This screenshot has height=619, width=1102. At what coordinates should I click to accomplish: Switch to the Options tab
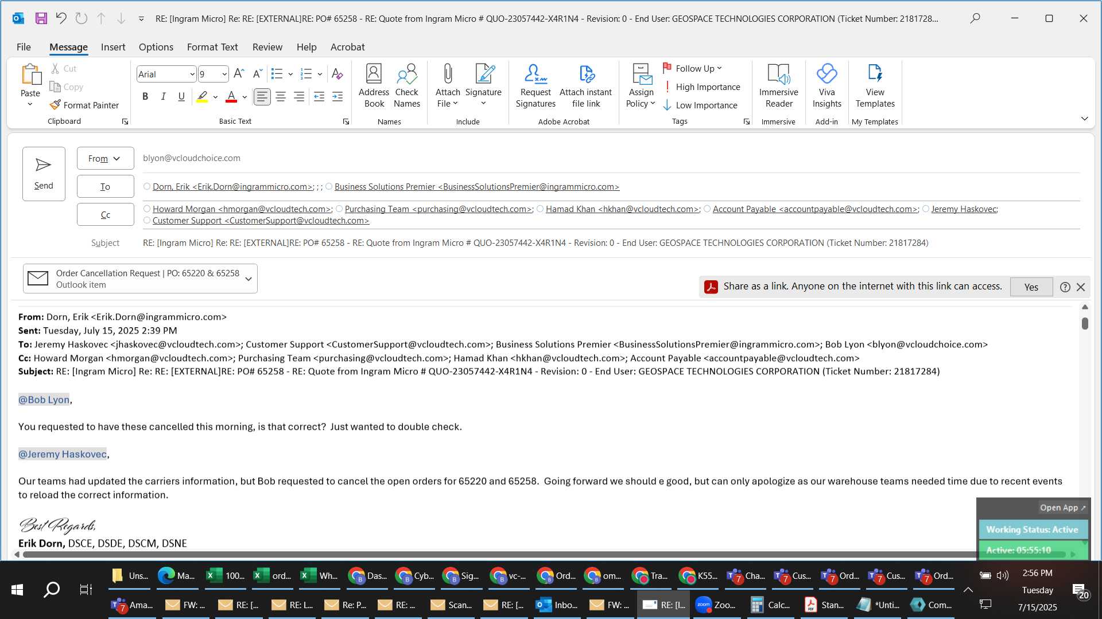[x=156, y=47]
